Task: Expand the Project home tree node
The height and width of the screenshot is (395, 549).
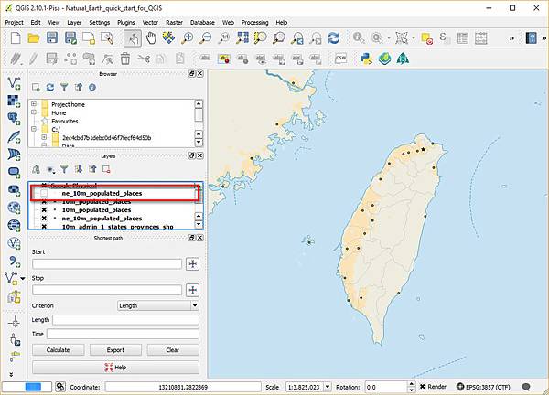Action: click(34, 104)
